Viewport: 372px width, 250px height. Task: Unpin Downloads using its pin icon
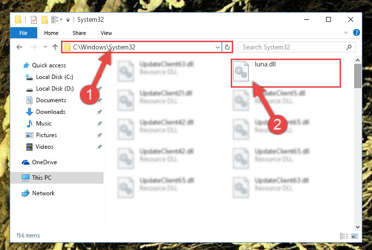(99, 112)
